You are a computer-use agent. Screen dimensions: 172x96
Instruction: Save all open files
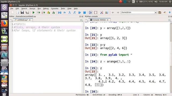point(27,13)
